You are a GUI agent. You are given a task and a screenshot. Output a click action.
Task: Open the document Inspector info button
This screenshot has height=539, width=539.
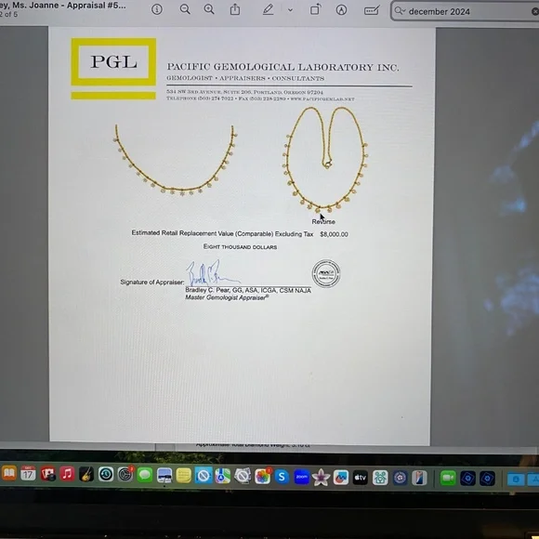click(157, 9)
